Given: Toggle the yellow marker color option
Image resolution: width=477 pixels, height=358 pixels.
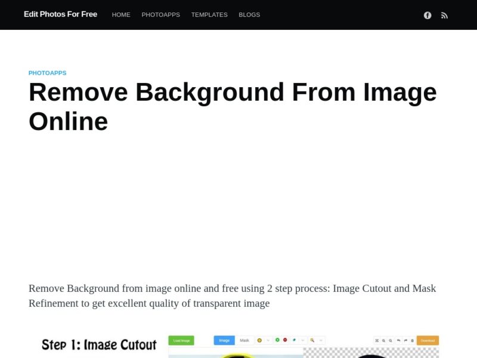Looking at the screenshot, I should (x=259, y=340).
